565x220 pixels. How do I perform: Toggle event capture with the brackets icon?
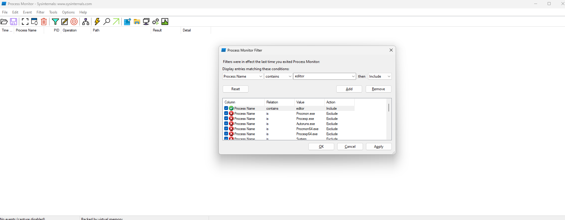[x=25, y=22]
